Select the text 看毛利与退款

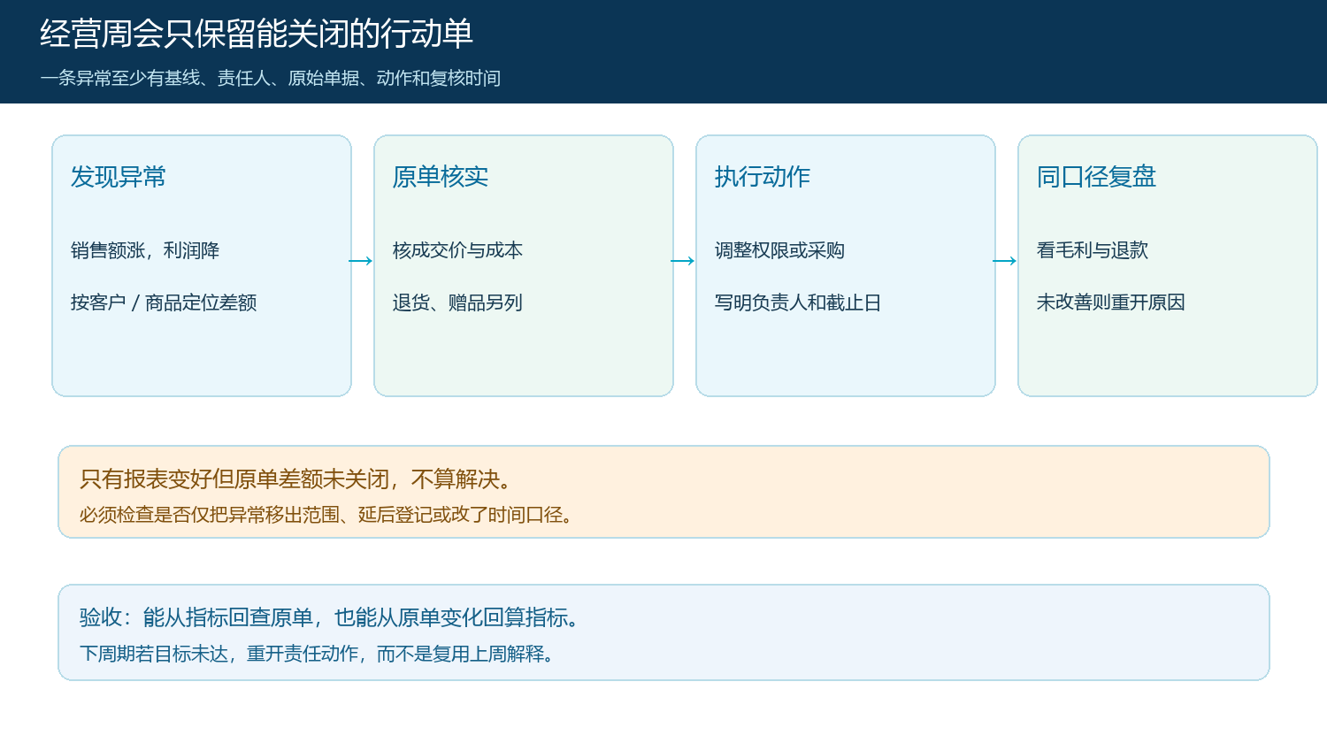(1093, 250)
